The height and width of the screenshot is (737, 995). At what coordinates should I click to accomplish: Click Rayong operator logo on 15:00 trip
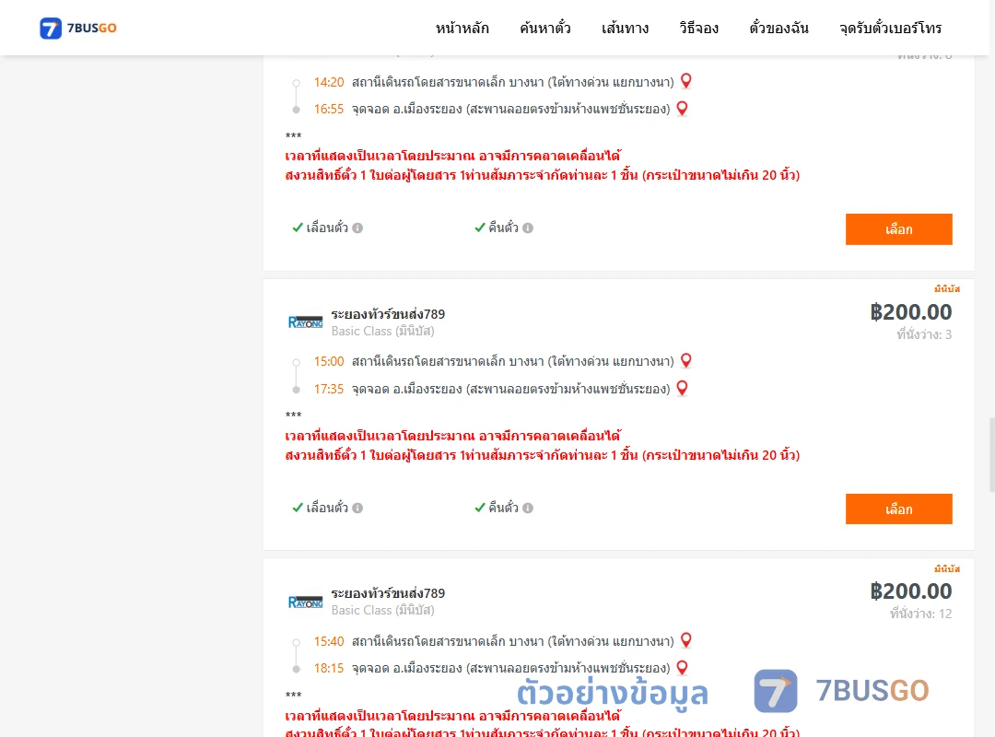305,322
